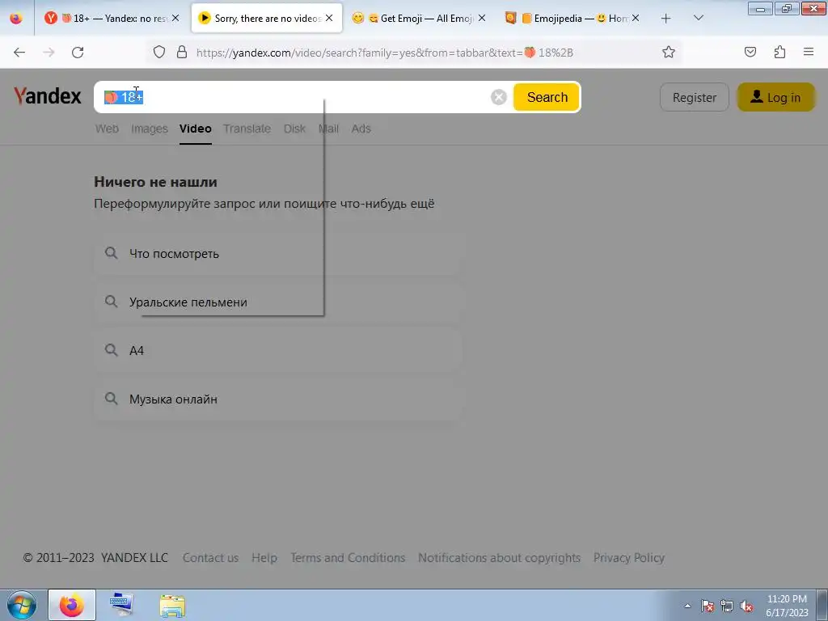Open the Help footer link
Image resolution: width=828 pixels, height=621 pixels.
pos(264,558)
